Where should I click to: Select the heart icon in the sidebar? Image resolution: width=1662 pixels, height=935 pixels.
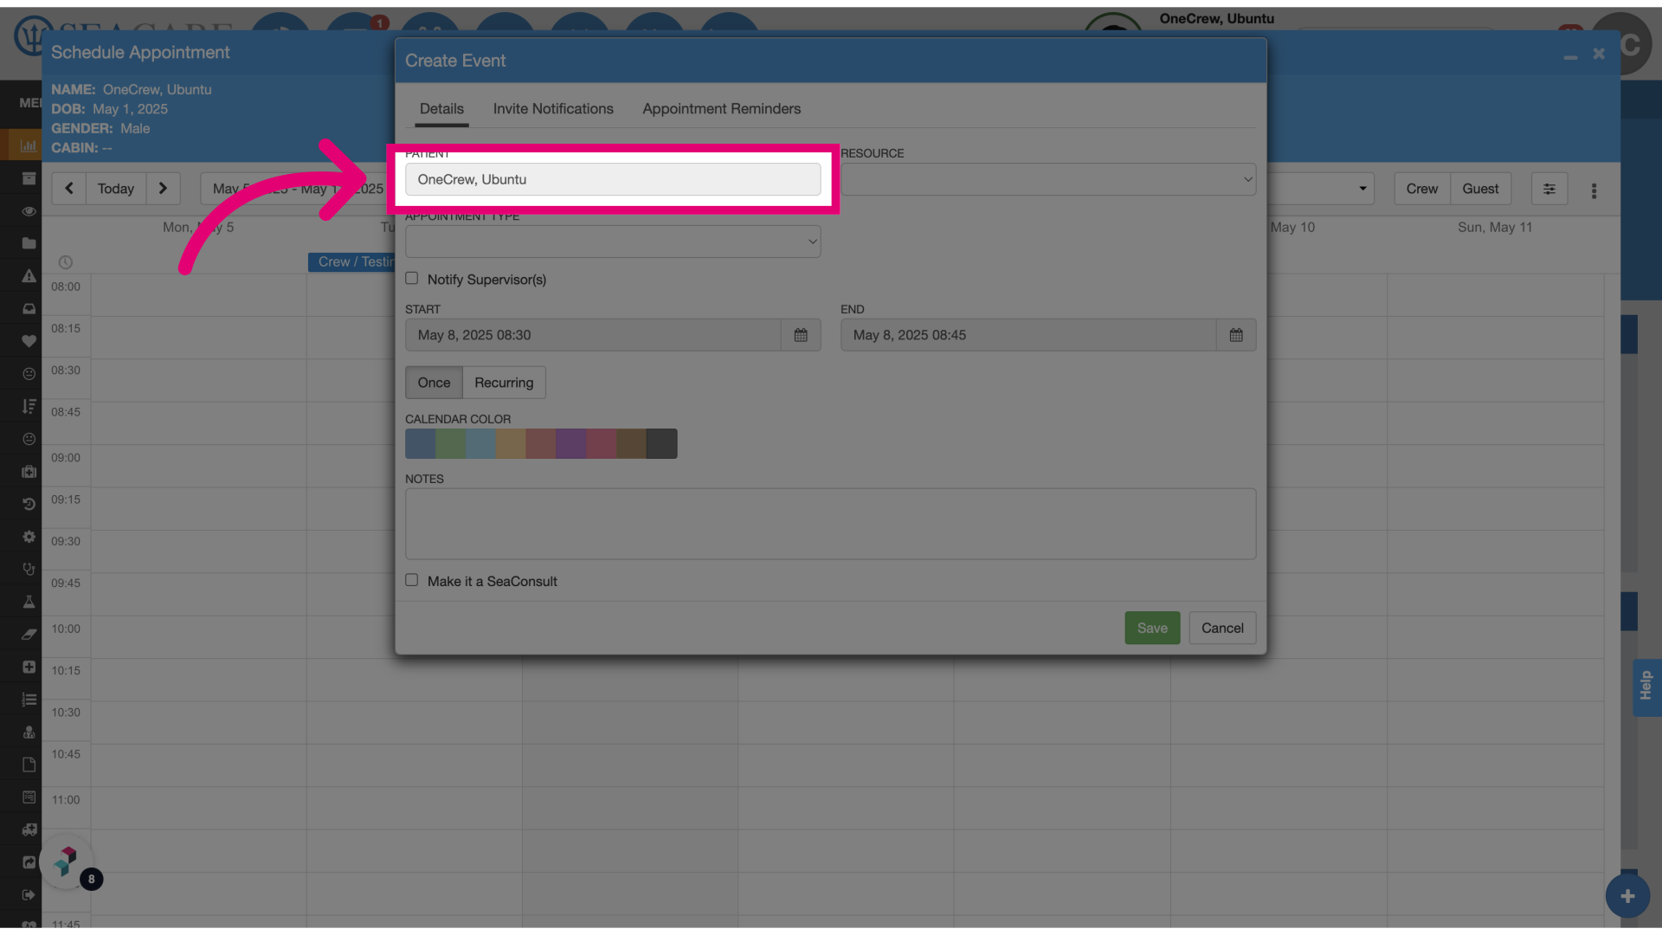tap(29, 341)
